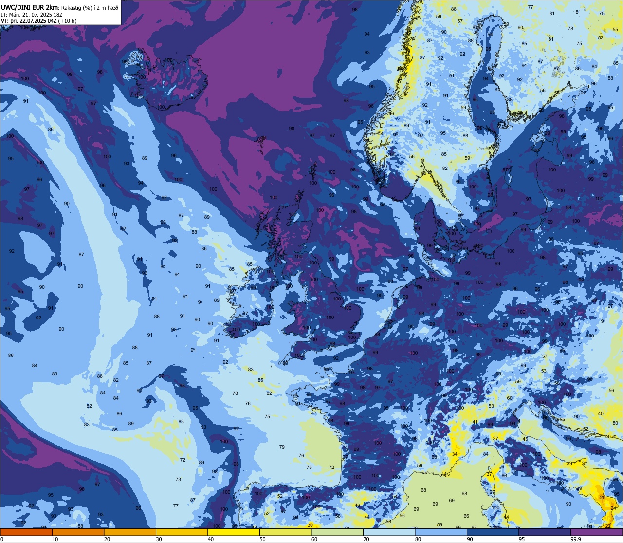The width and height of the screenshot is (623, 543).
Task: Click the "Rakastig (%) í 2 m hæð" label
Action: (90, 7)
